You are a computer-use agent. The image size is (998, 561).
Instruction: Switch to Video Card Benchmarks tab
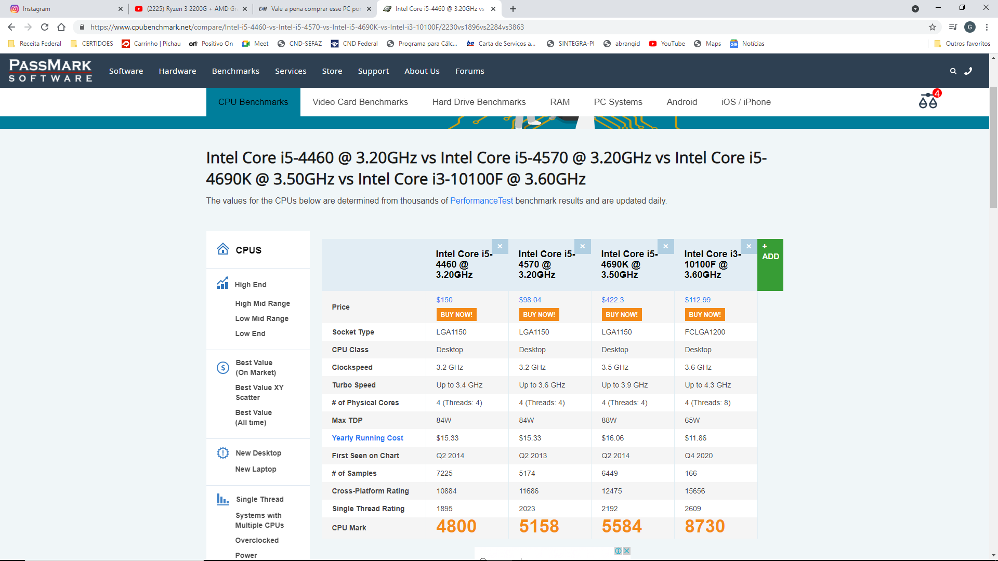pyautogui.click(x=360, y=102)
